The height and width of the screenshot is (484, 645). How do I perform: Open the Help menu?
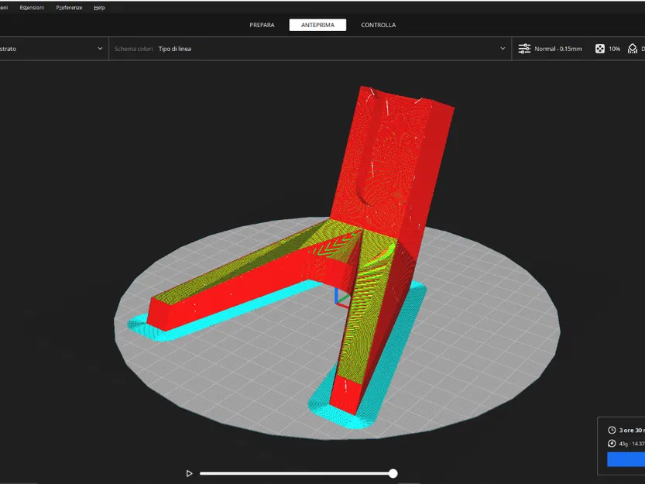pos(99,8)
